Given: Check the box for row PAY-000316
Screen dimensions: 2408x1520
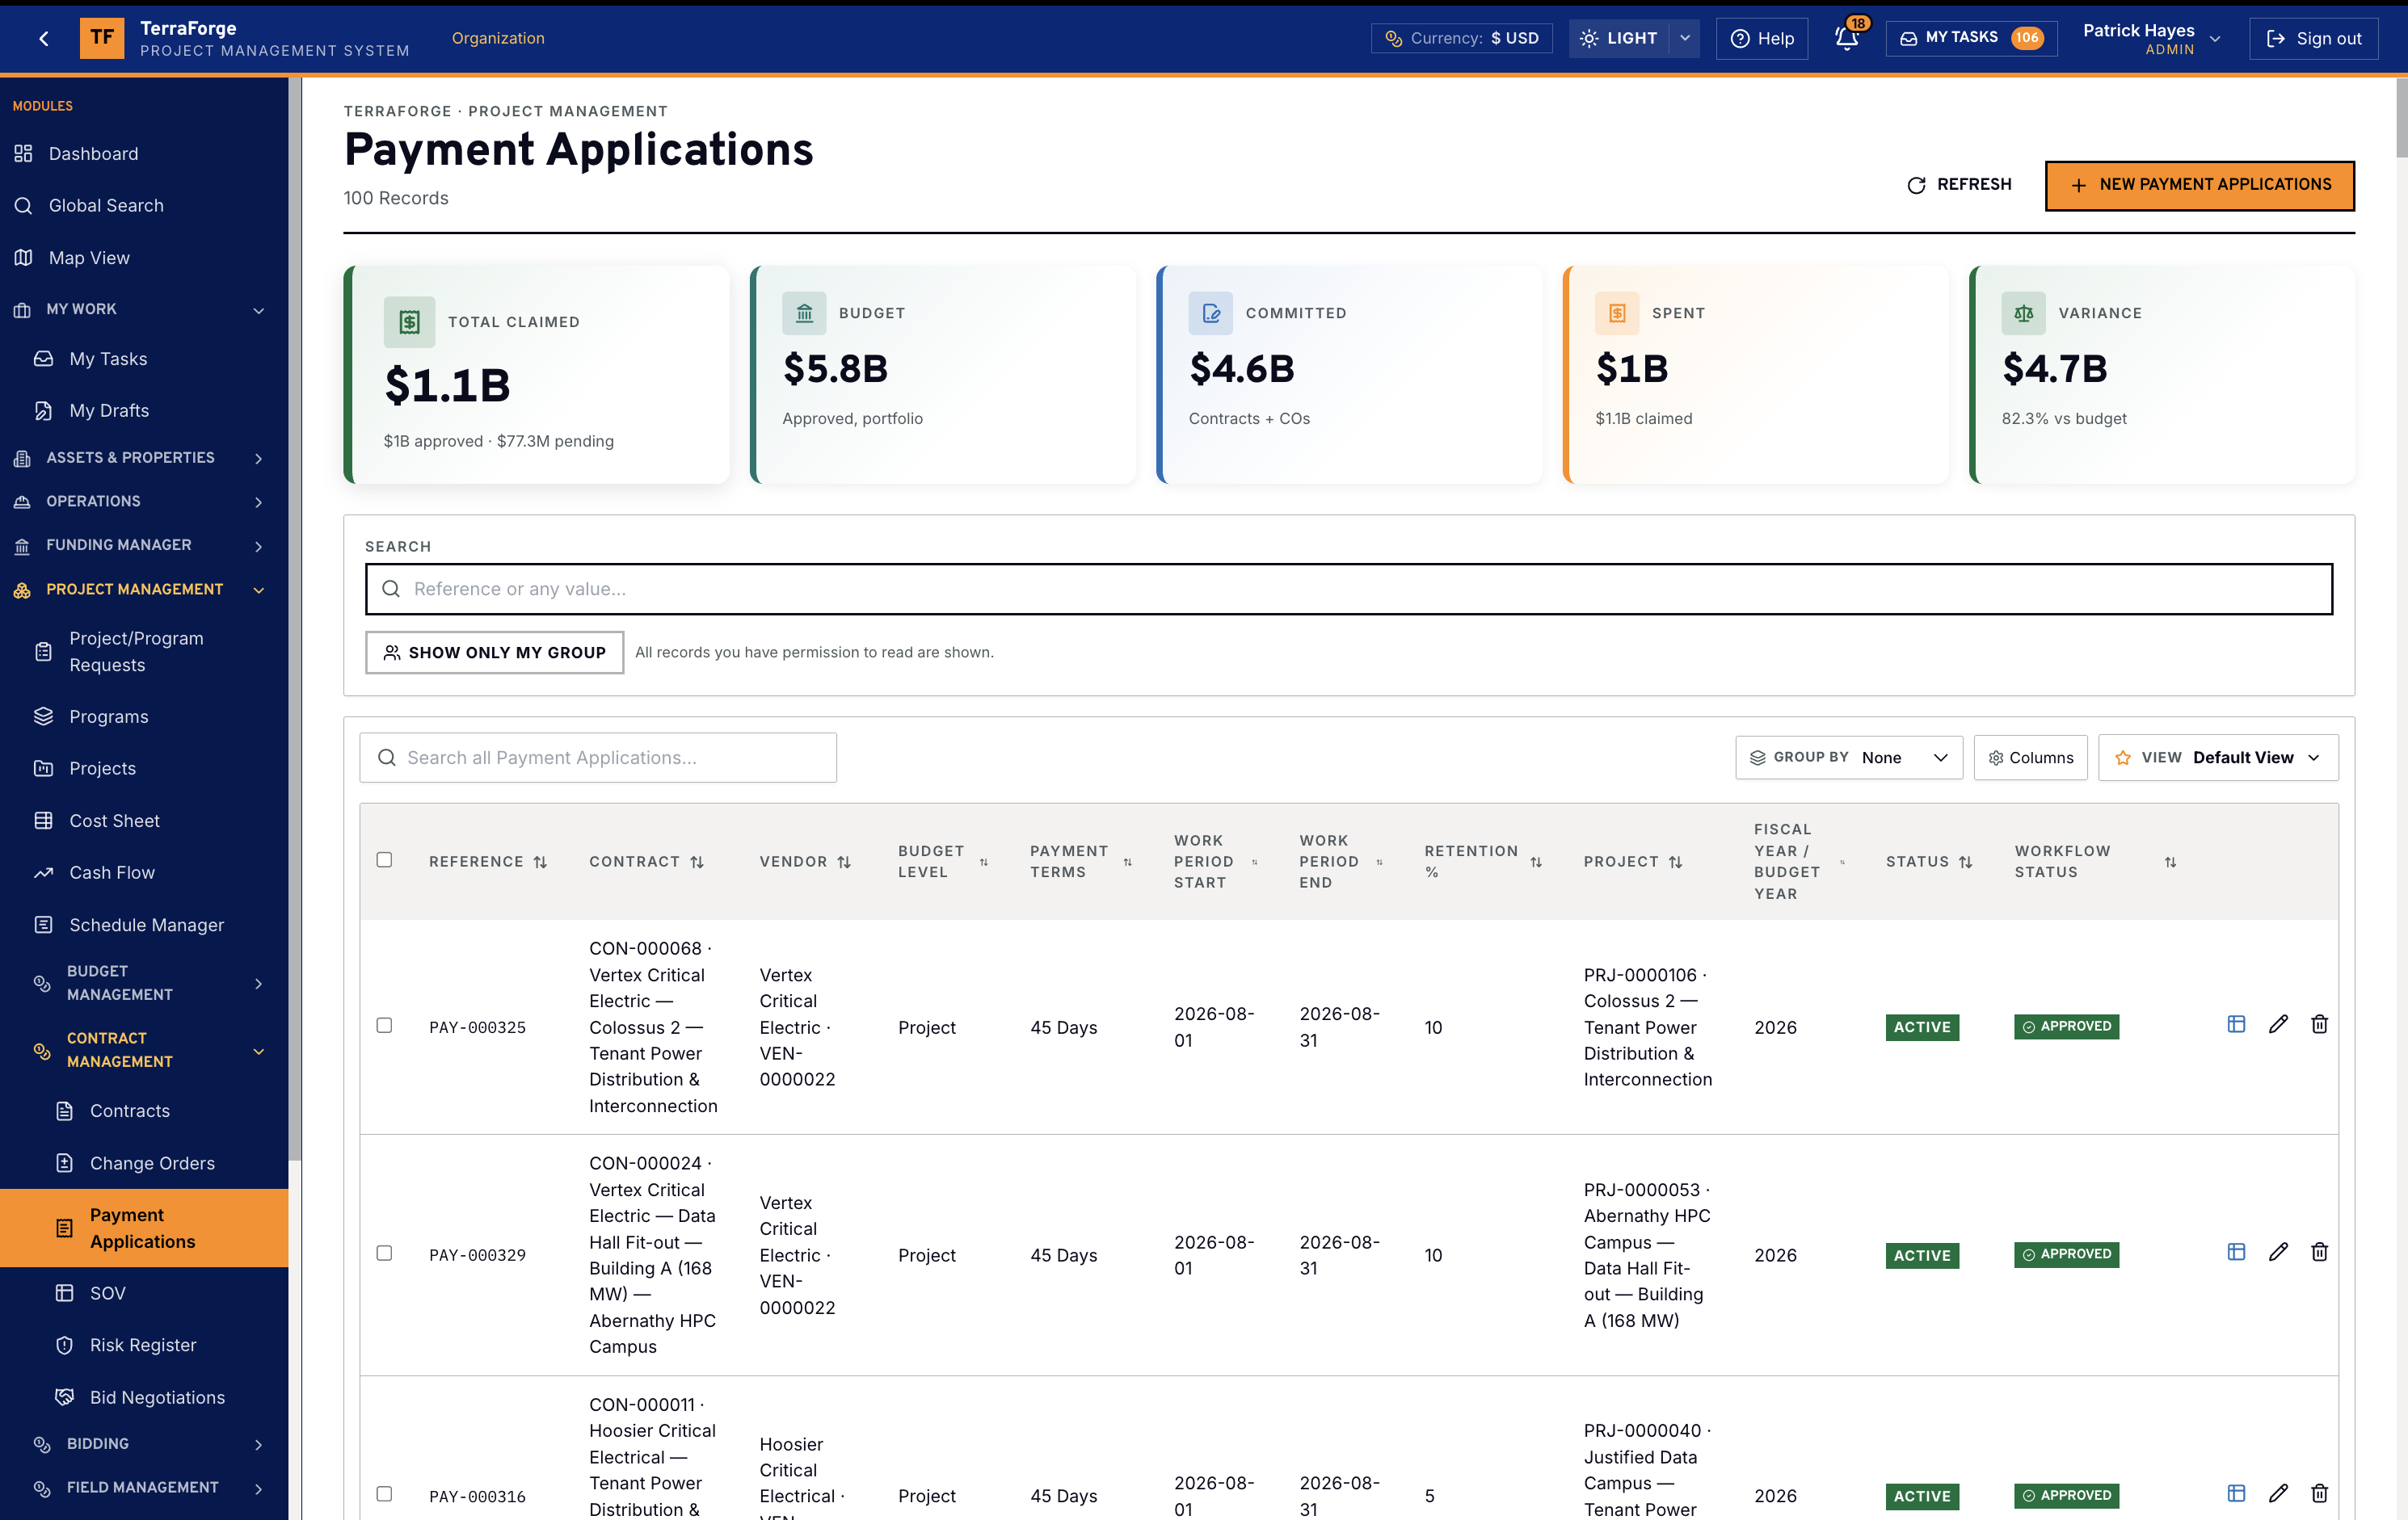Looking at the screenshot, I should tap(384, 1494).
